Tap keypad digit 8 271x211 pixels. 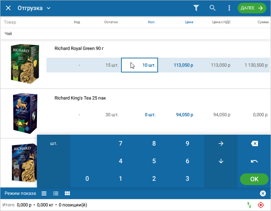click(154, 143)
